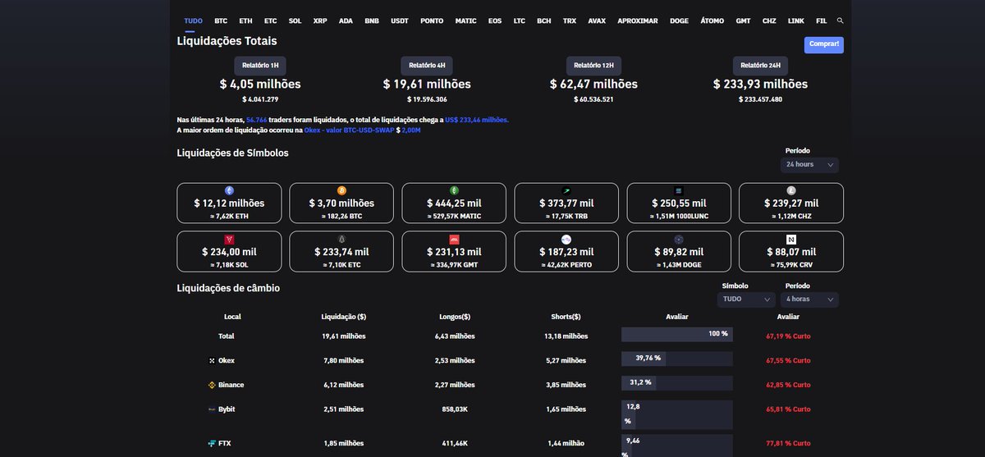Viewport: 985px width, 457px height.
Task: Click the $ 233,93 milhões total
Action: (760, 84)
